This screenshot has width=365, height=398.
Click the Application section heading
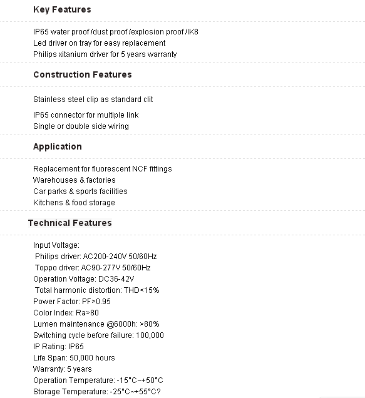point(58,146)
